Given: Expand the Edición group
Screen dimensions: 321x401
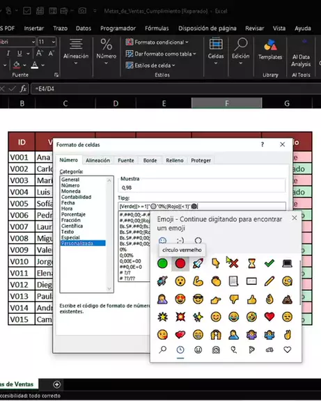Looking at the screenshot, I should (240, 51).
